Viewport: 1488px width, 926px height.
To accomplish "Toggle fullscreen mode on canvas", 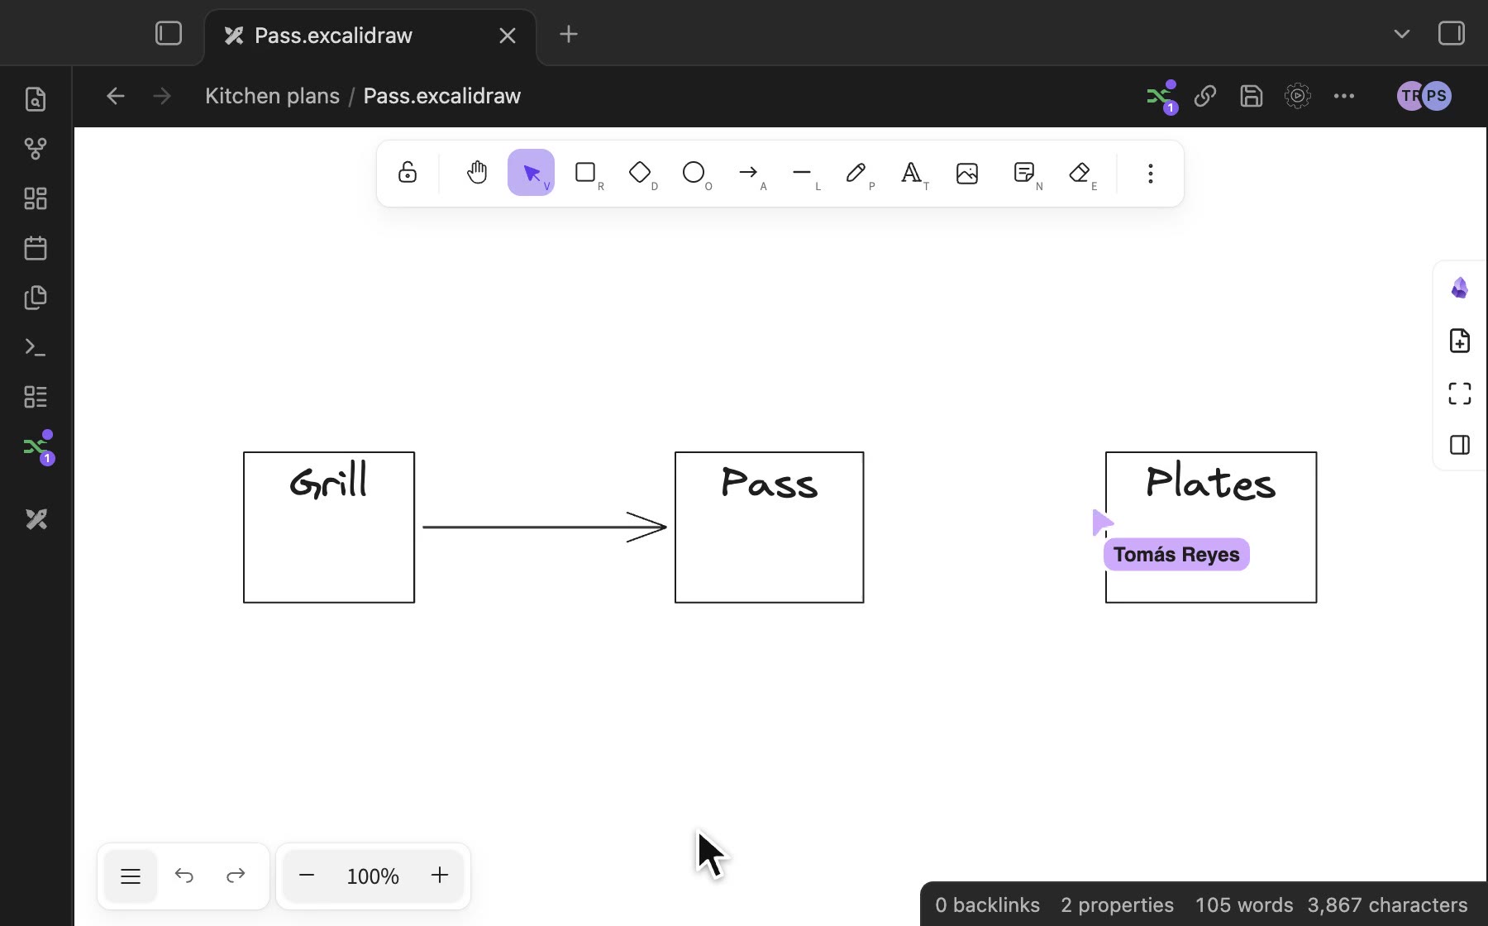I will point(1460,394).
